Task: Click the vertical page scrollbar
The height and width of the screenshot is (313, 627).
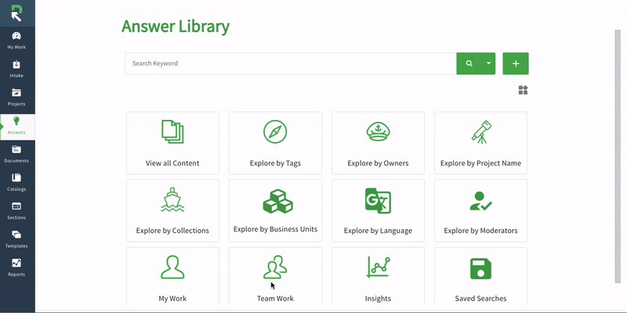Action: click(x=618, y=156)
